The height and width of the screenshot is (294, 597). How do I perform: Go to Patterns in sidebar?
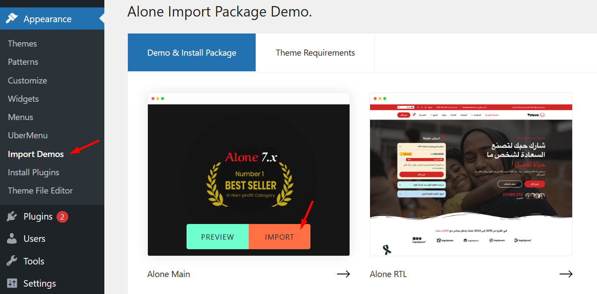pos(23,62)
